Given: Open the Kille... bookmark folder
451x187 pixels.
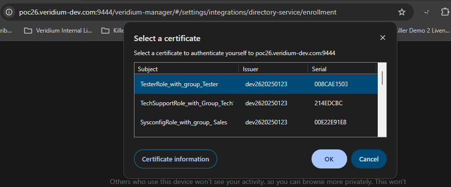Looking at the screenshot, I should [x=112, y=31].
